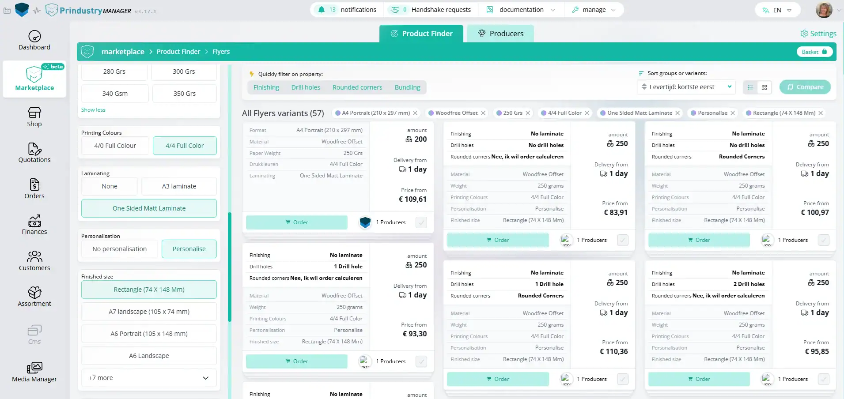Open the Customers sidebar icon

34,256
